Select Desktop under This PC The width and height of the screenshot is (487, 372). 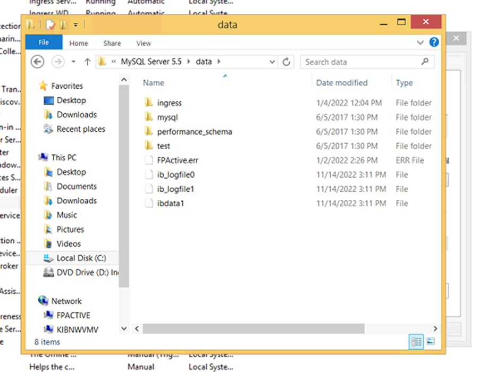click(71, 172)
